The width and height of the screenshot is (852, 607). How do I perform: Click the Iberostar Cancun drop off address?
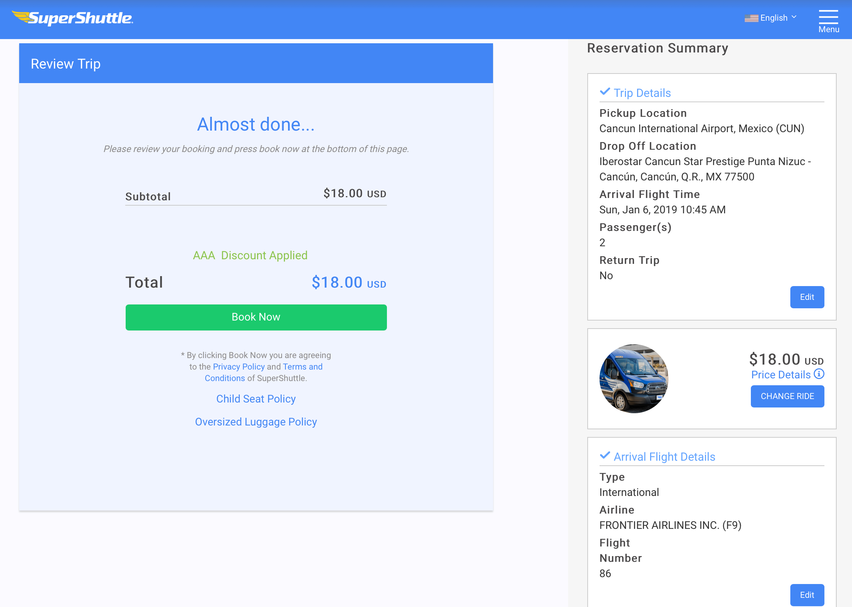705,169
